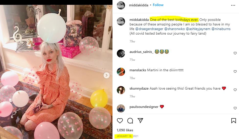This screenshot has width=239, height=139.
Task: Like audrius_salnis_ comment heart
Action: (x=235, y=53)
